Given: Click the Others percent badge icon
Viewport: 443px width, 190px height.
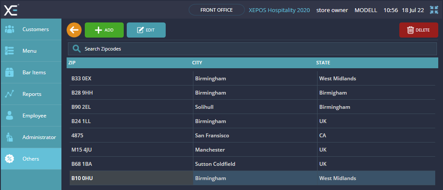Looking at the screenshot, I should pos(10,159).
